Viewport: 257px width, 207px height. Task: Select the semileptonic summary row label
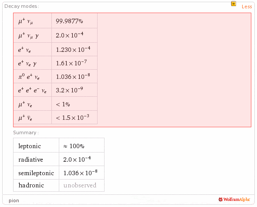click(36, 173)
